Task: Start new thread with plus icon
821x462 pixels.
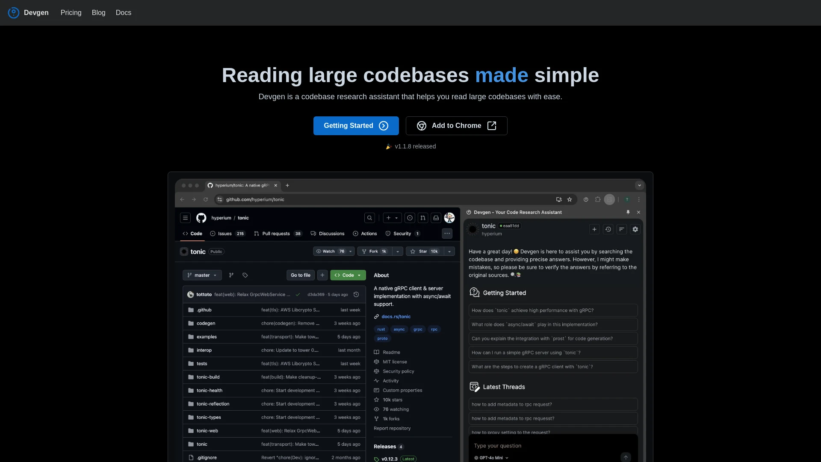Action: coord(594,229)
